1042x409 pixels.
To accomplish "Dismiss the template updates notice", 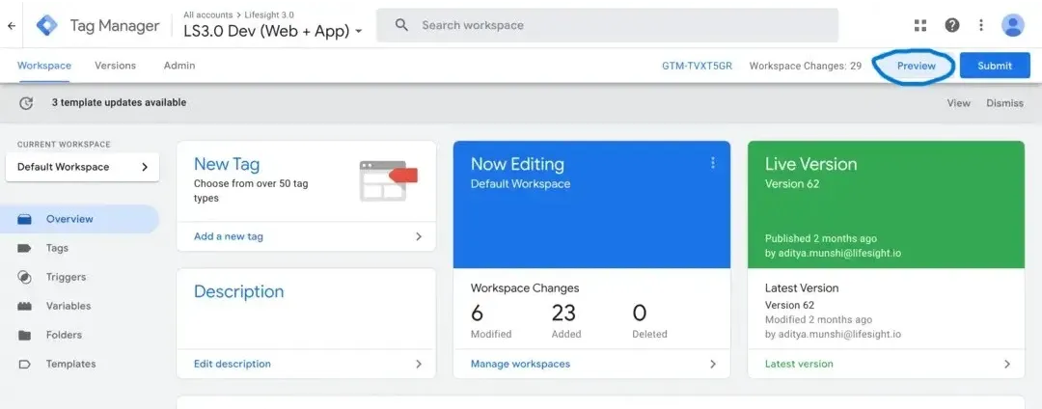I will [1004, 103].
